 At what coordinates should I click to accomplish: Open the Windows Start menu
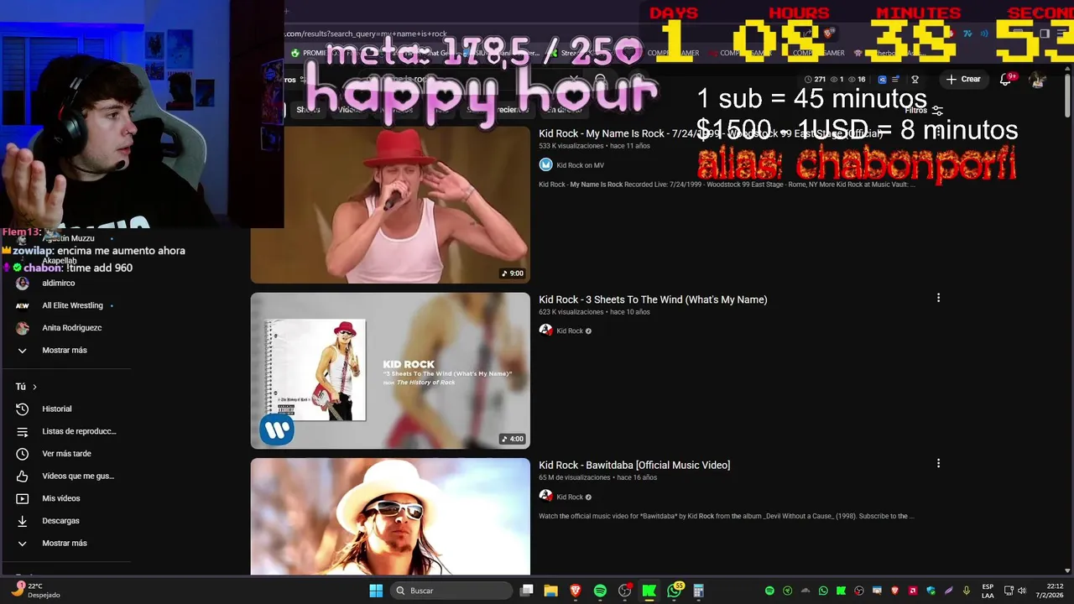tap(376, 591)
